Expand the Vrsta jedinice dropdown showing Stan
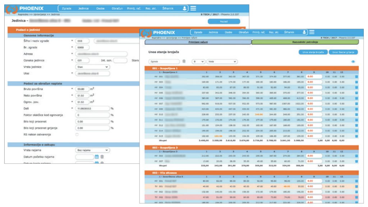The width and height of the screenshot is (368, 207). (x=92, y=67)
